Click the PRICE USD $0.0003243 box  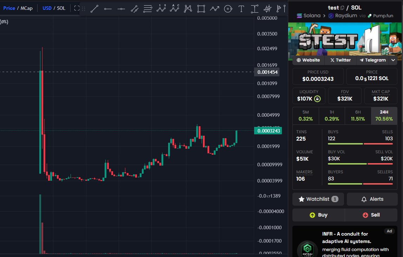[x=318, y=76]
